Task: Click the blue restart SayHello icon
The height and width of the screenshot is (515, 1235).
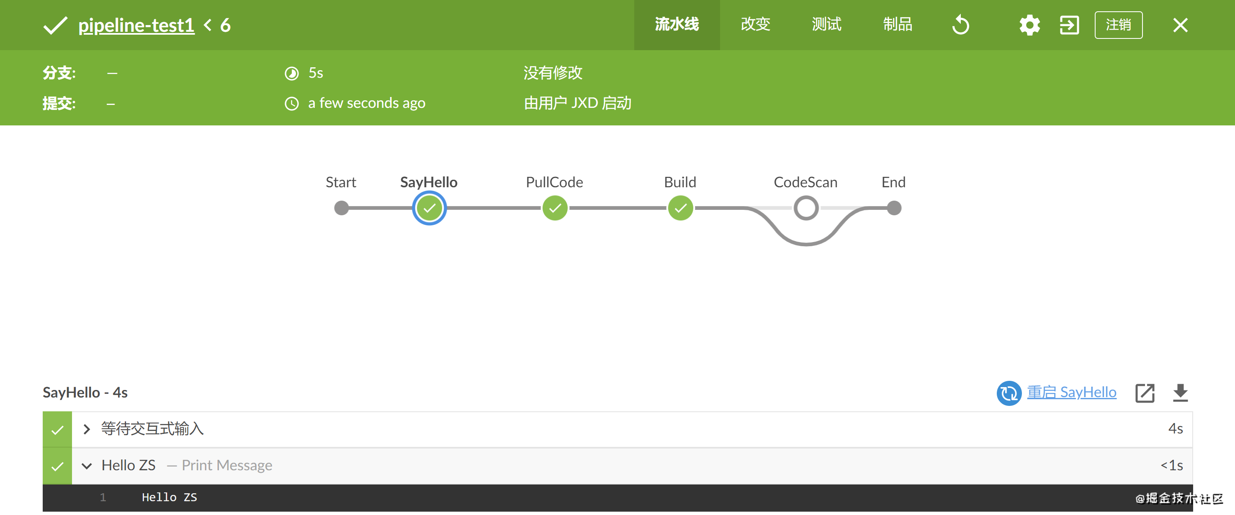Action: click(1009, 393)
